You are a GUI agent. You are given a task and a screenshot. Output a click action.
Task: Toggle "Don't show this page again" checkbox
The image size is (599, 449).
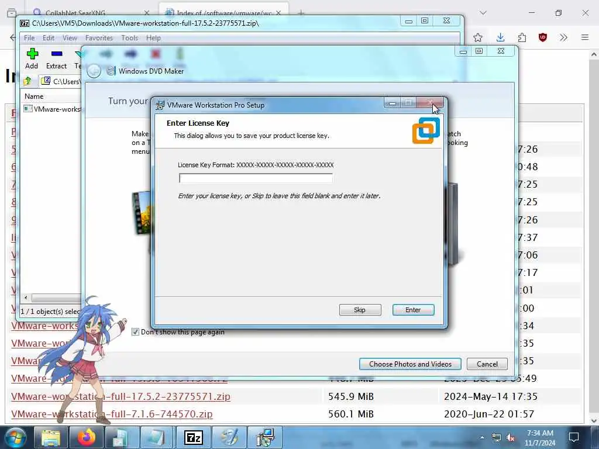[x=135, y=332]
